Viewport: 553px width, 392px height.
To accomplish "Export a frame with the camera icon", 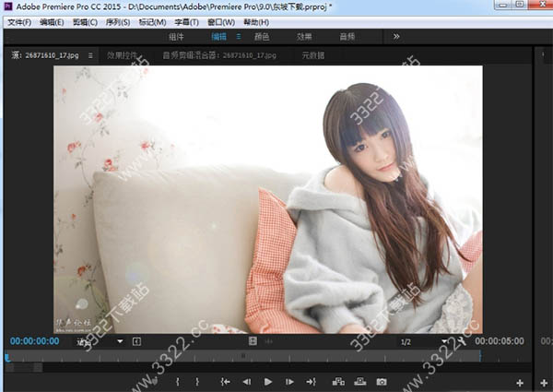I will point(382,382).
